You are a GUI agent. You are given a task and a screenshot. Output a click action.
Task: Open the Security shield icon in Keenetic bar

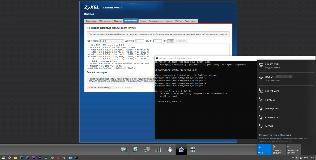click(170, 149)
